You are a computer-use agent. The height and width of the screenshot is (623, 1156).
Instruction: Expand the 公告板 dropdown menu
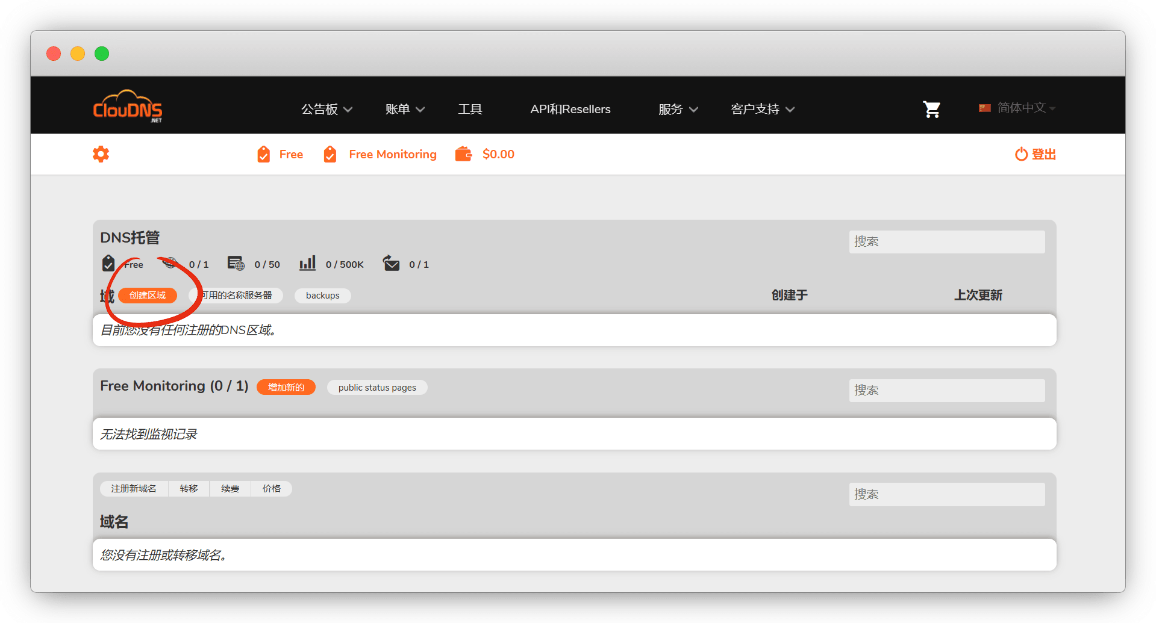326,109
